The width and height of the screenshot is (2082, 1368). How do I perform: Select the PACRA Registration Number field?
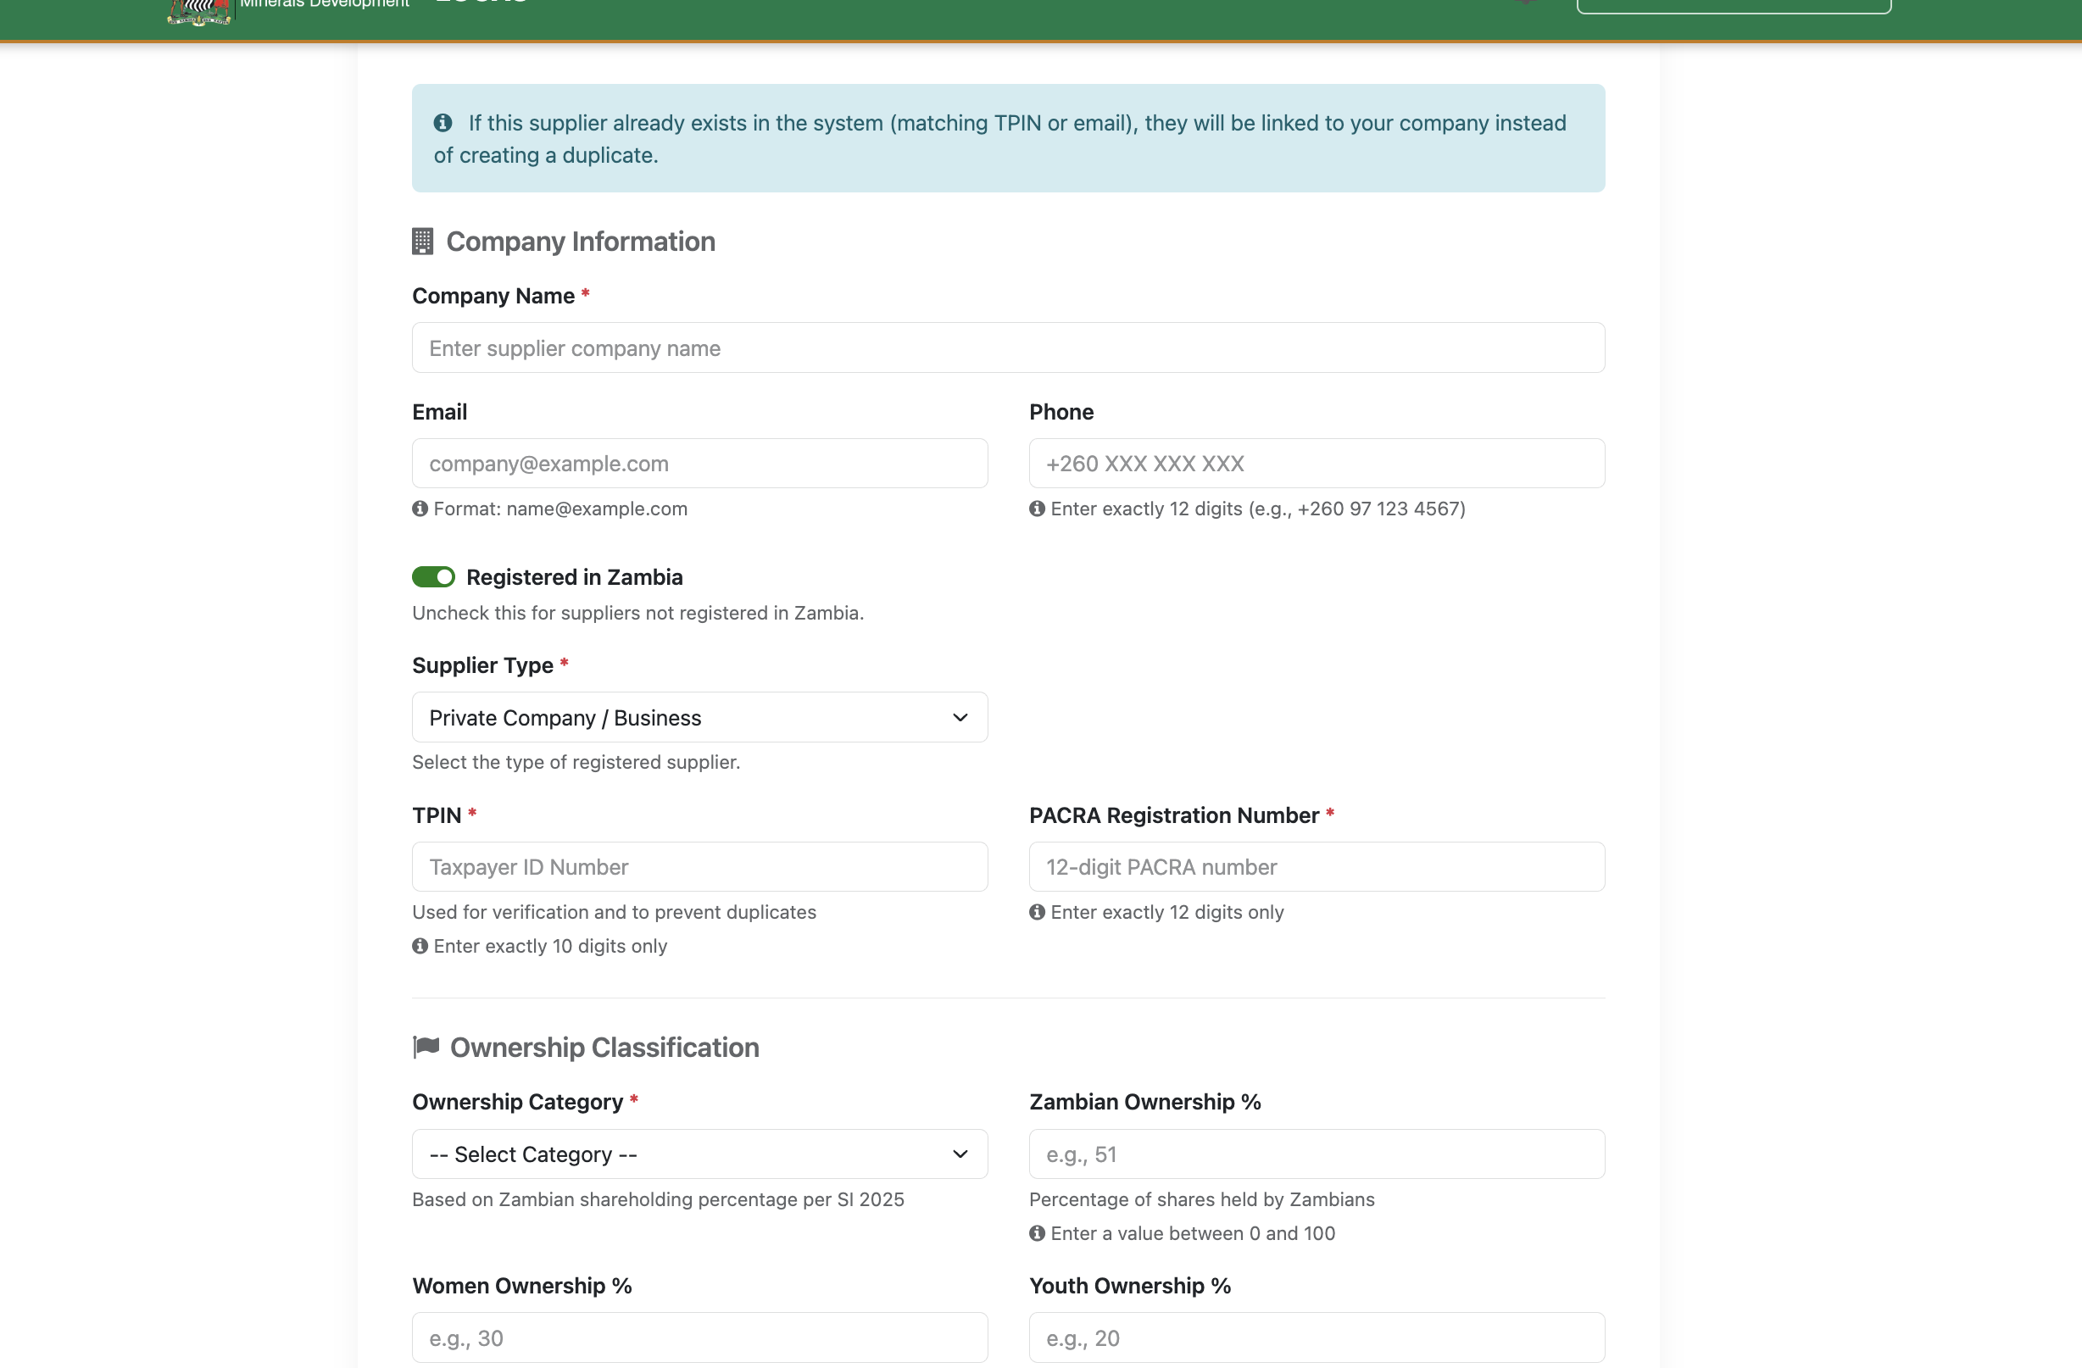[x=1317, y=867]
